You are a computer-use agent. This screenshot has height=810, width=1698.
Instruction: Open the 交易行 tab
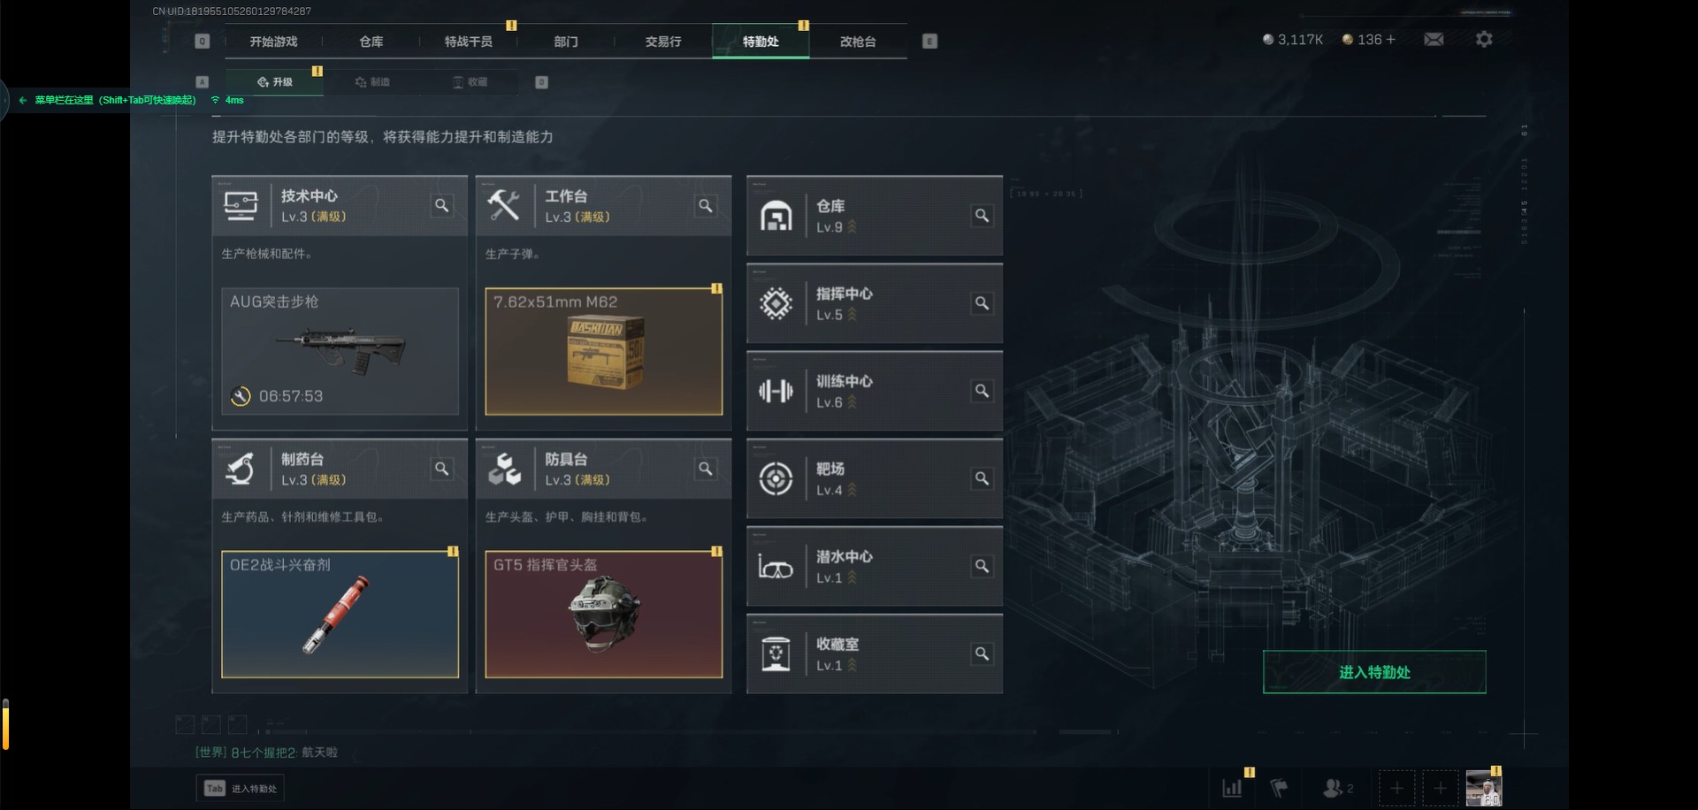click(x=662, y=42)
